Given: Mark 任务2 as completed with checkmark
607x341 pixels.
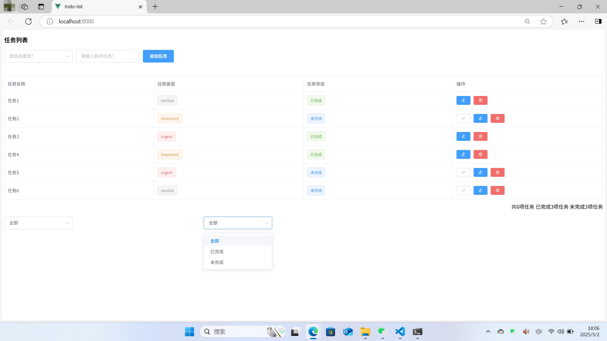Looking at the screenshot, I should coord(463,118).
